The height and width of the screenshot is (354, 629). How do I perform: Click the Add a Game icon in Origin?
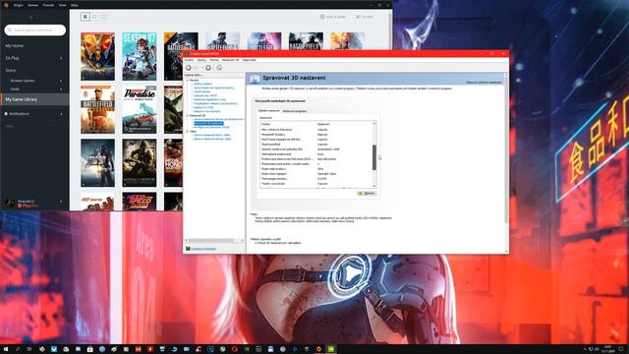point(322,17)
